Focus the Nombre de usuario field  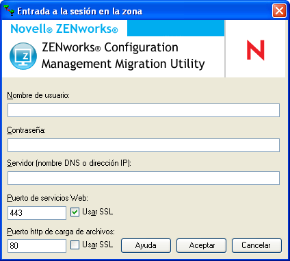point(144,110)
